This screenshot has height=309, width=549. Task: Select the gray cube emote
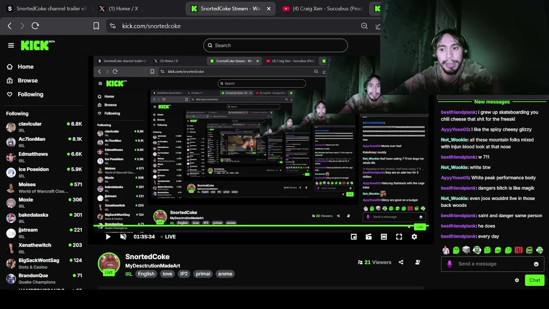click(x=466, y=250)
